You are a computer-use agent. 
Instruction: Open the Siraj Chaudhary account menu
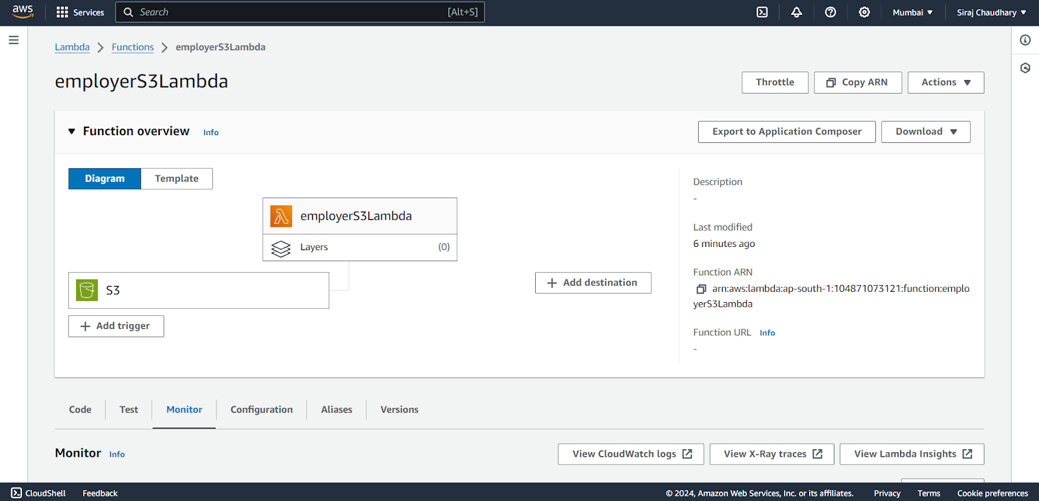[991, 12]
